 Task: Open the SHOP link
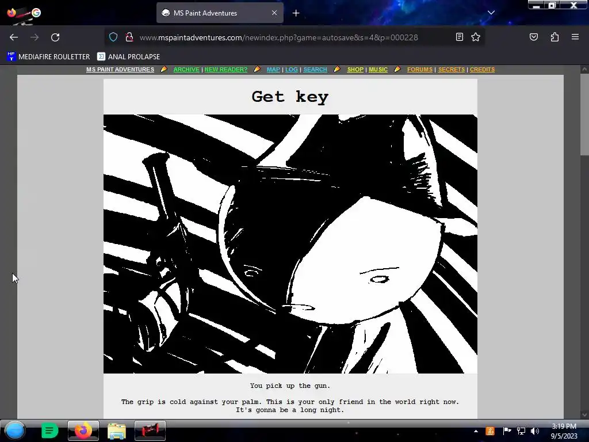pos(355,70)
